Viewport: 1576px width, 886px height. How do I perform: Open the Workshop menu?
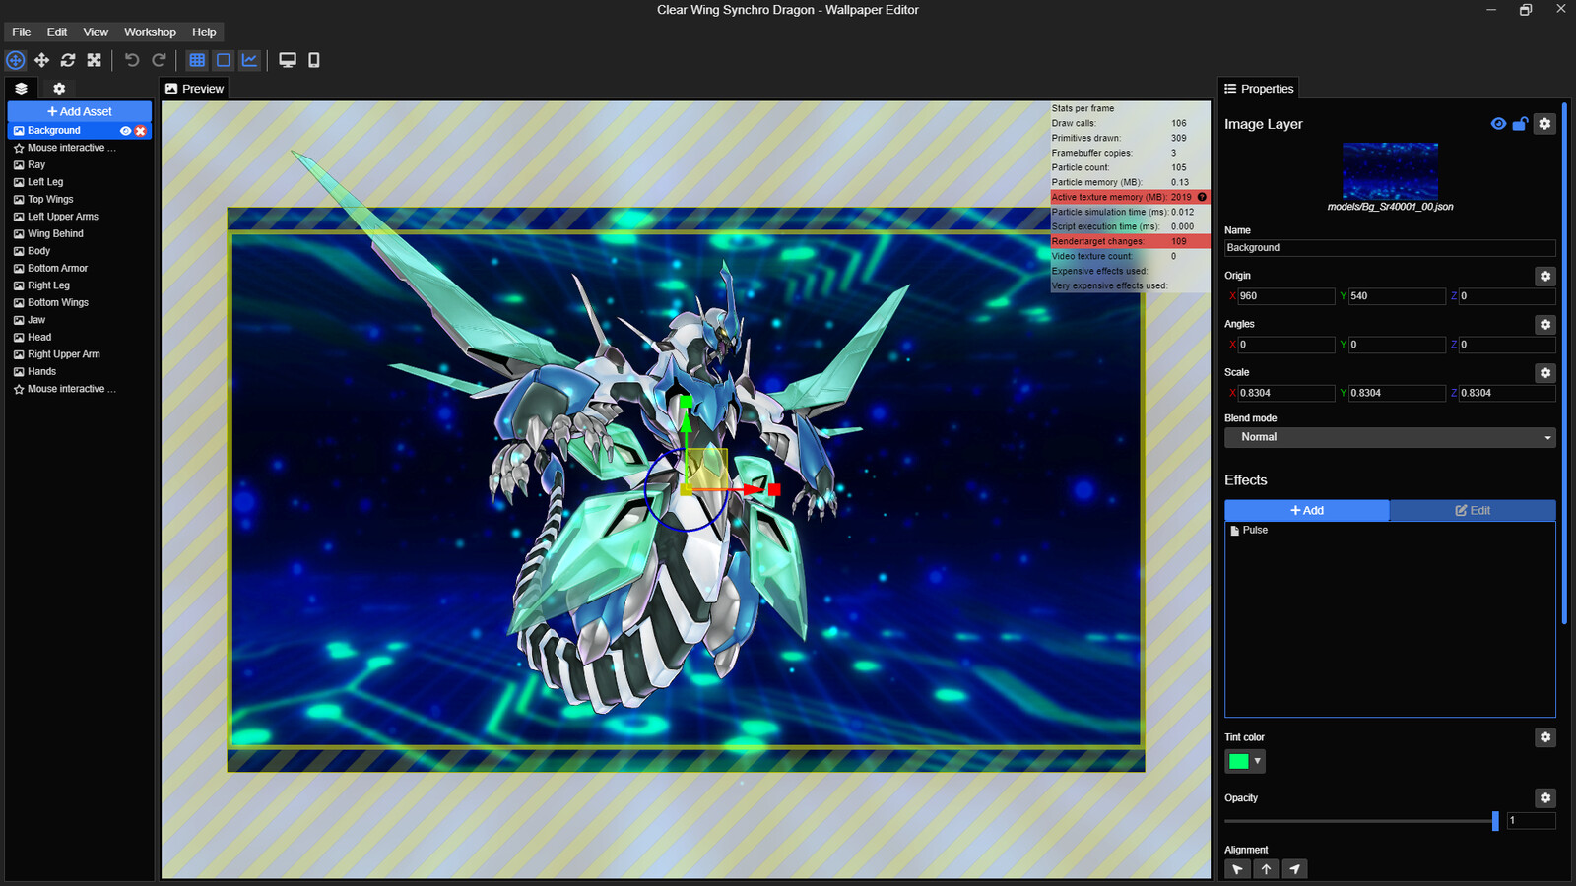[x=150, y=32]
